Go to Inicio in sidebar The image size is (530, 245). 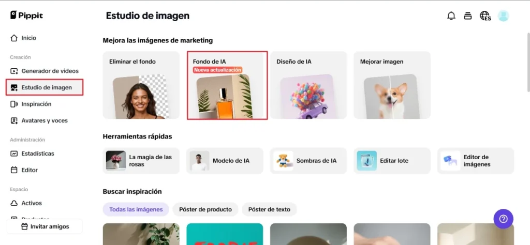(x=28, y=38)
